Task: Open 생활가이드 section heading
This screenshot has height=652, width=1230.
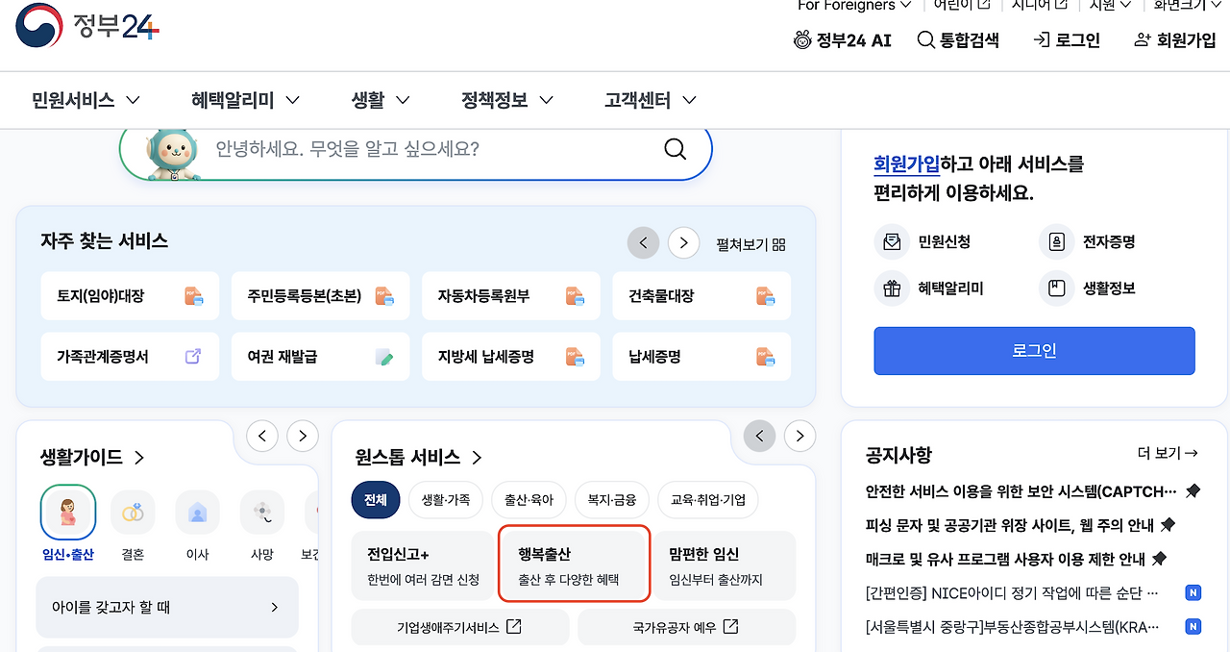Action: coord(93,458)
